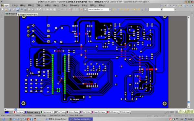Select the Place Pad tool icon
Viewport: 194px width, 121px height.
click(x=124, y=9)
